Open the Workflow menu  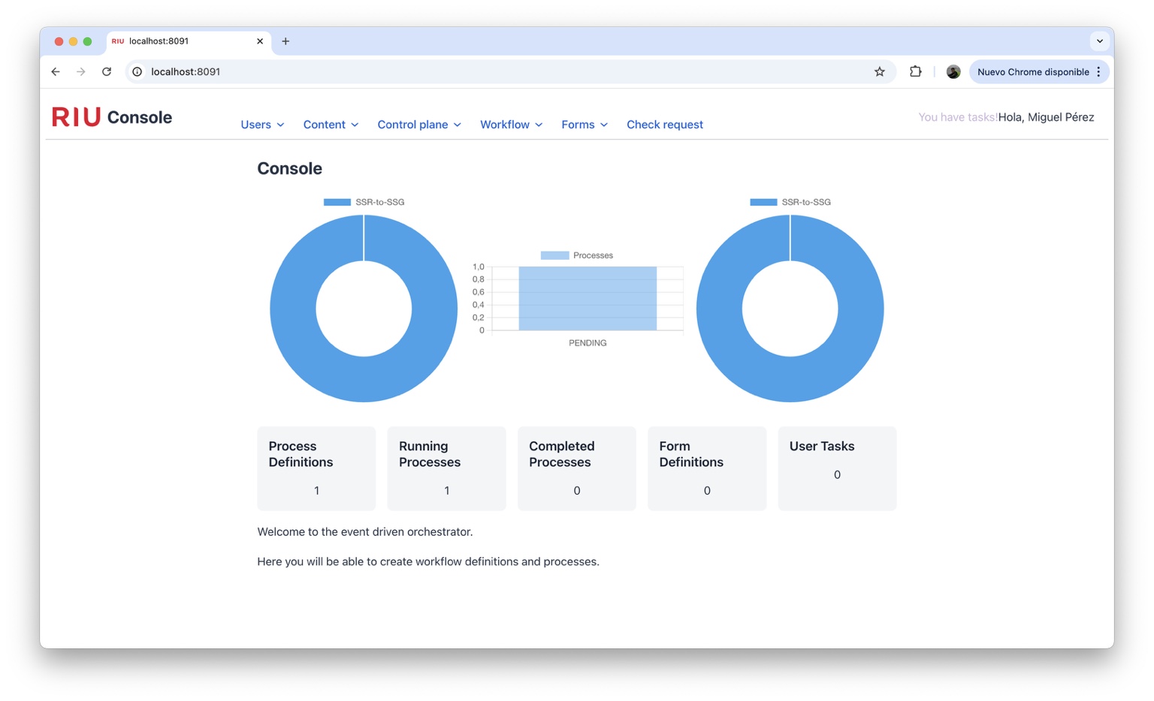click(x=510, y=125)
